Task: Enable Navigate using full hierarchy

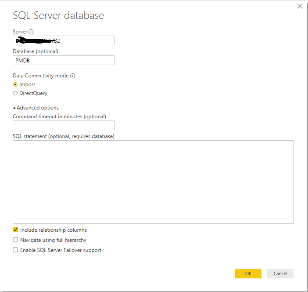Action: tap(15, 240)
